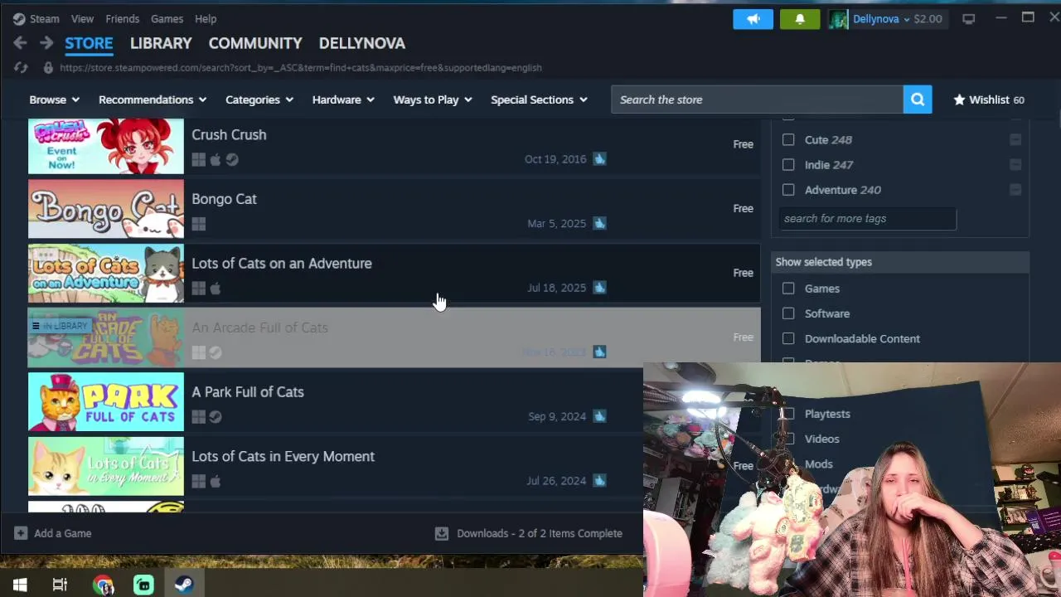Click the forward navigation arrow

point(46,43)
